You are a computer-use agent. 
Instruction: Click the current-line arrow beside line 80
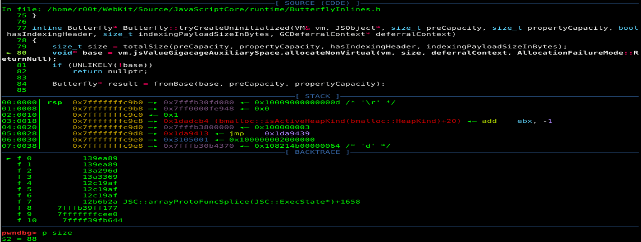tap(9, 53)
